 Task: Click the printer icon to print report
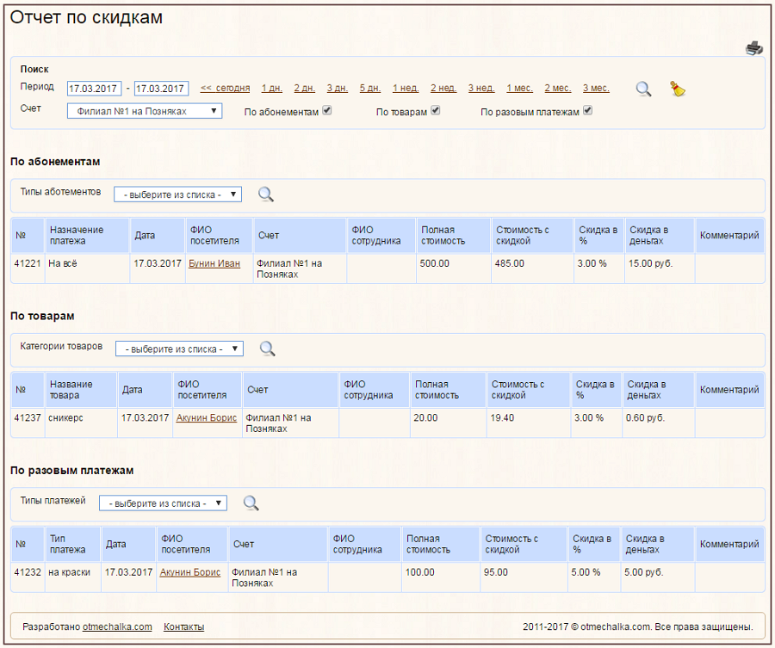click(x=753, y=48)
